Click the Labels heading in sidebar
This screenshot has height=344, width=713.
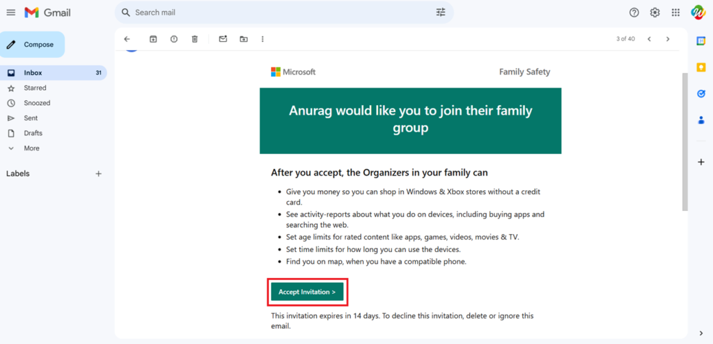[17, 174]
